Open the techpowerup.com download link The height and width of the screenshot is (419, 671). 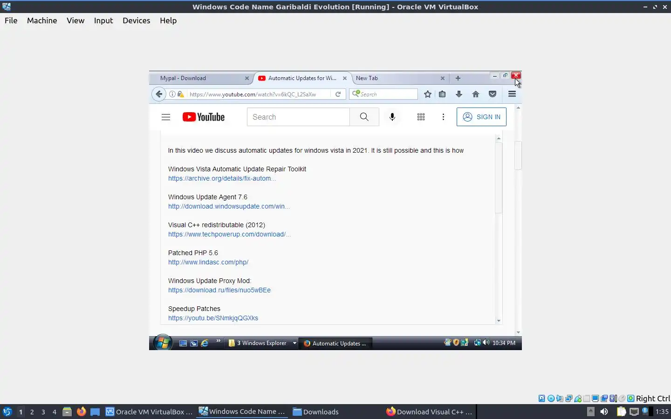point(229,234)
